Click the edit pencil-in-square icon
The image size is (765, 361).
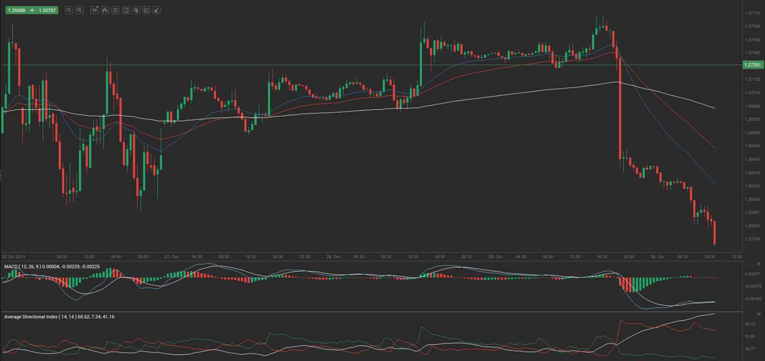(146, 10)
